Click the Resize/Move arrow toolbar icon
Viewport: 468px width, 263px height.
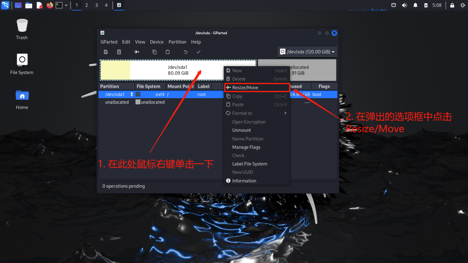[137, 52]
